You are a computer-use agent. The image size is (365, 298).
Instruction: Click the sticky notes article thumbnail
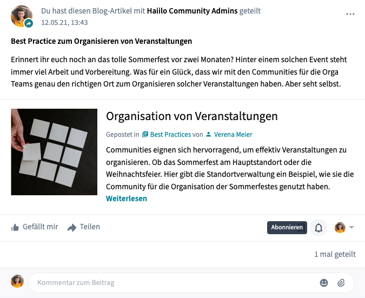[54, 152]
